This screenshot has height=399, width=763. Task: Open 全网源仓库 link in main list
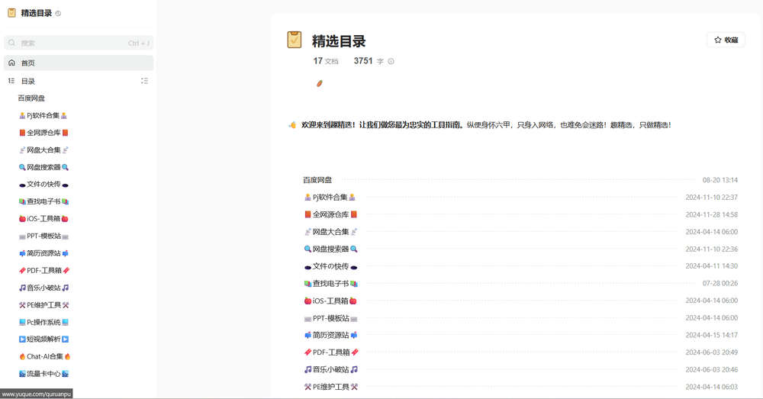330,214
